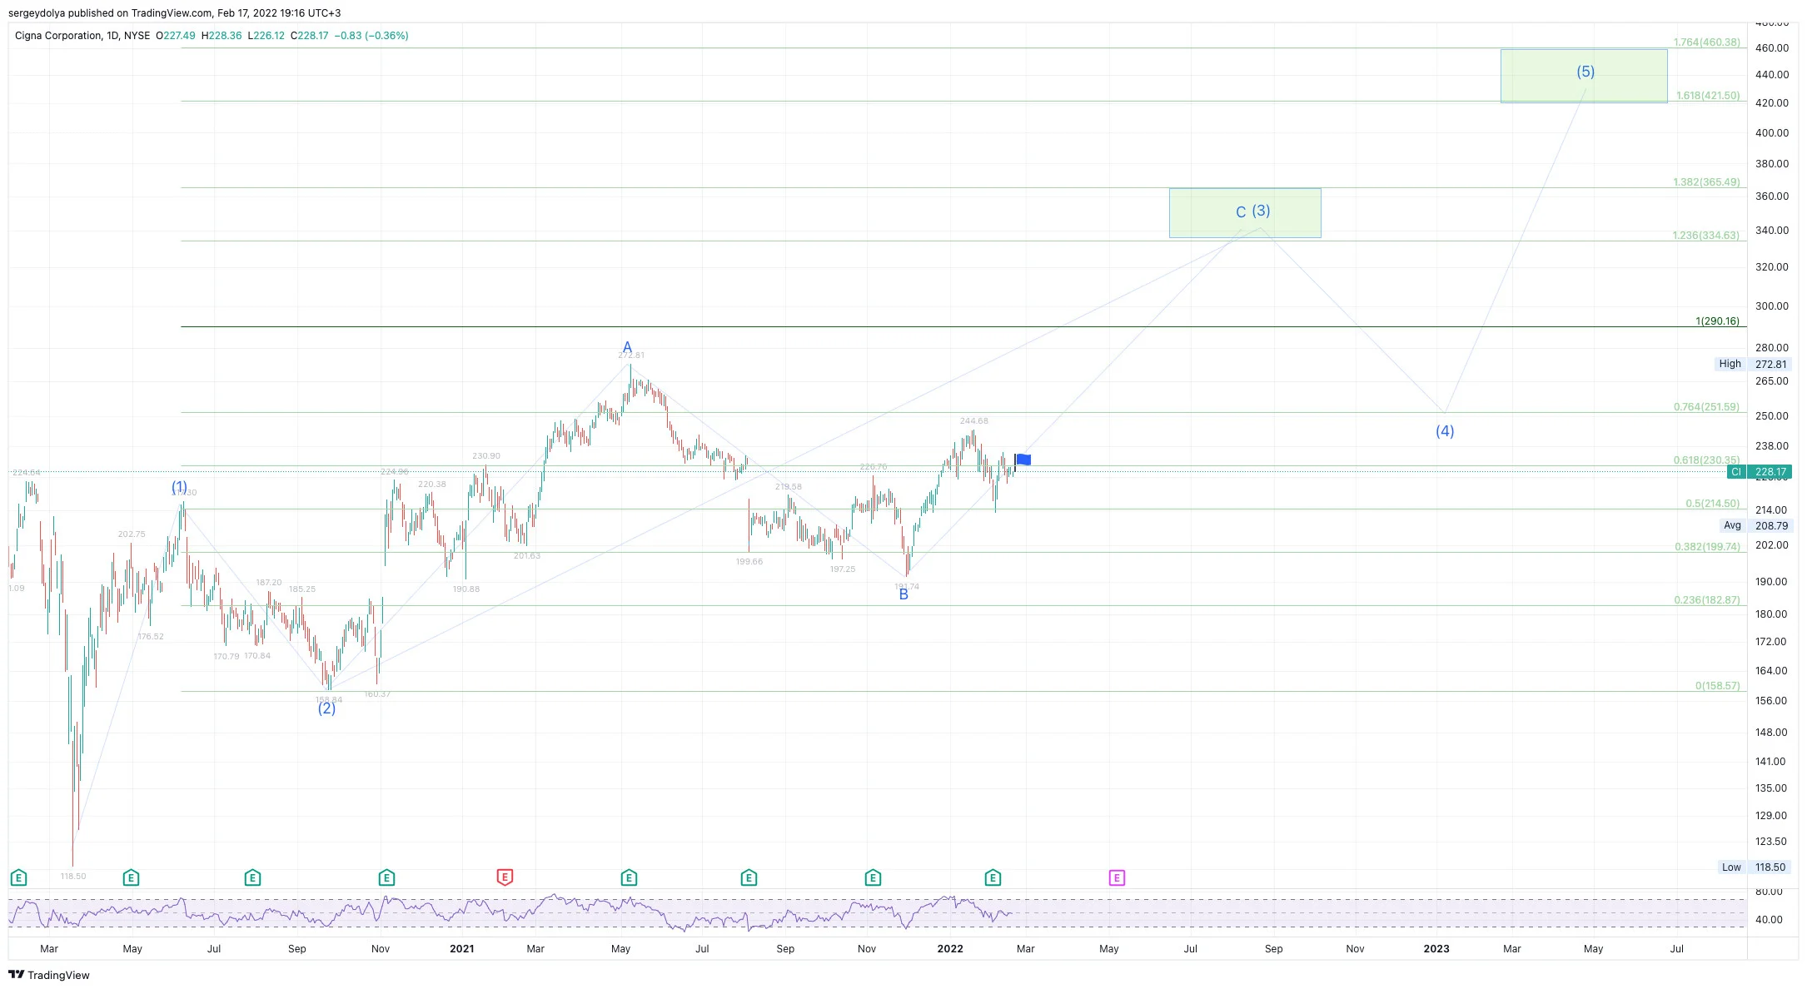Click the 0.236(182.87) Fibonacci label
The height and width of the screenshot is (989, 1807).
[1707, 600]
